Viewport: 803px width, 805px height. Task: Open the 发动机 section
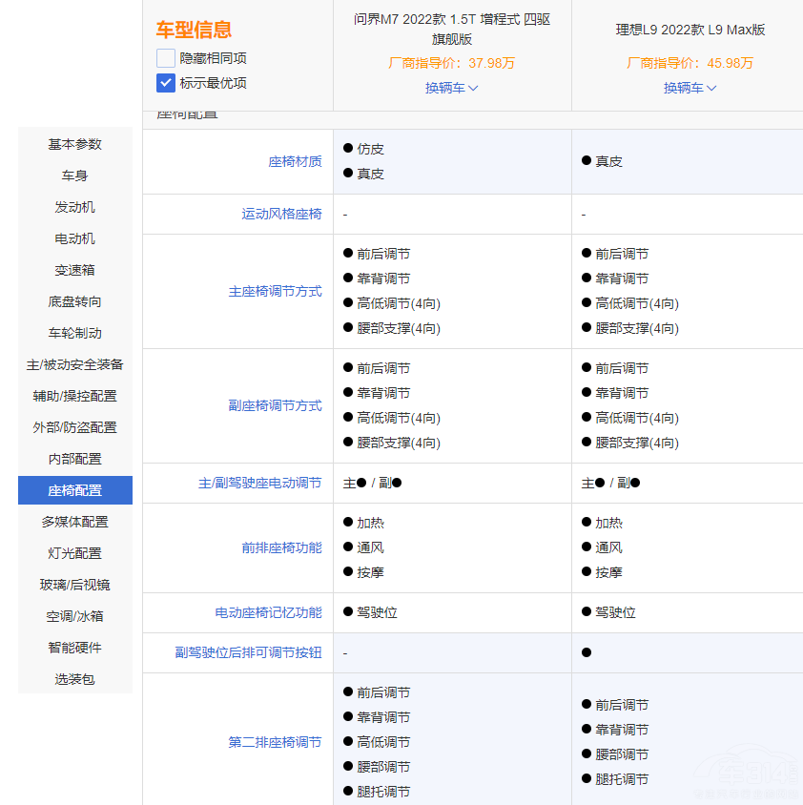pyautogui.click(x=74, y=207)
